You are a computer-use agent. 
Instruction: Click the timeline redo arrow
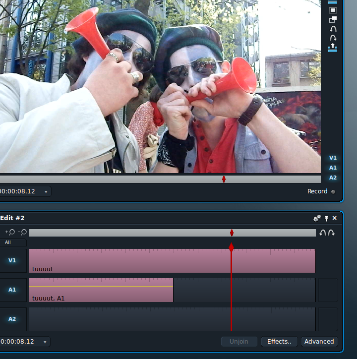[331, 233]
